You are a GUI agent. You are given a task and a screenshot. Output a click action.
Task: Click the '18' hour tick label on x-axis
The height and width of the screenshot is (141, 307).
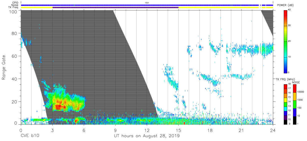(210, 130)
